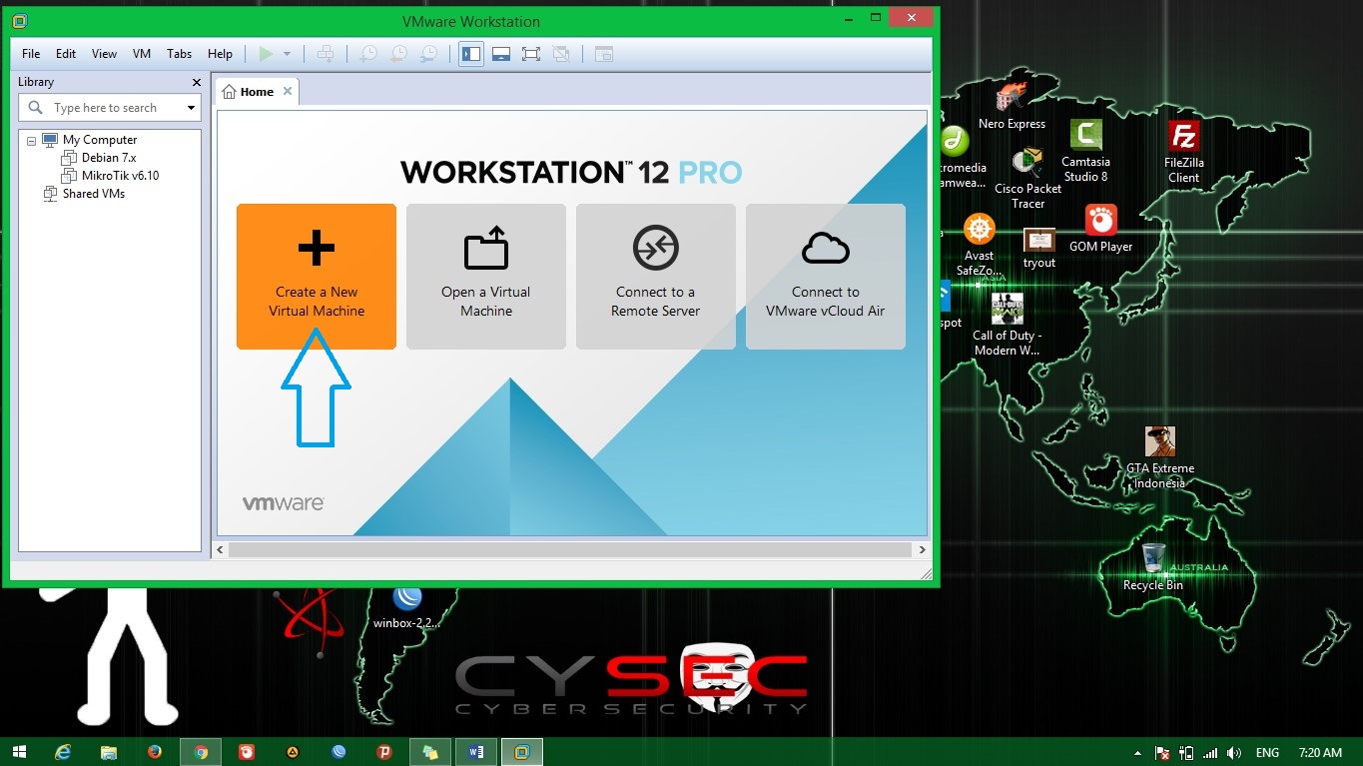Click the 7:20 AM clock
The height and width of the screenshot is (766, 1363).
1320,753
